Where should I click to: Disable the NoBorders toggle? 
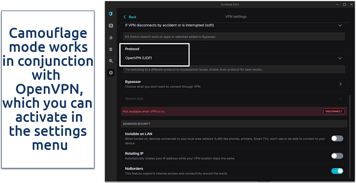coord(337,171)
